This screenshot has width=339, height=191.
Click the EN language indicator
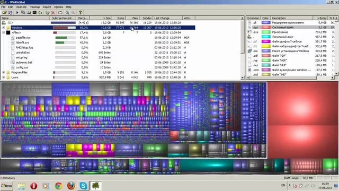click(283, 185)
